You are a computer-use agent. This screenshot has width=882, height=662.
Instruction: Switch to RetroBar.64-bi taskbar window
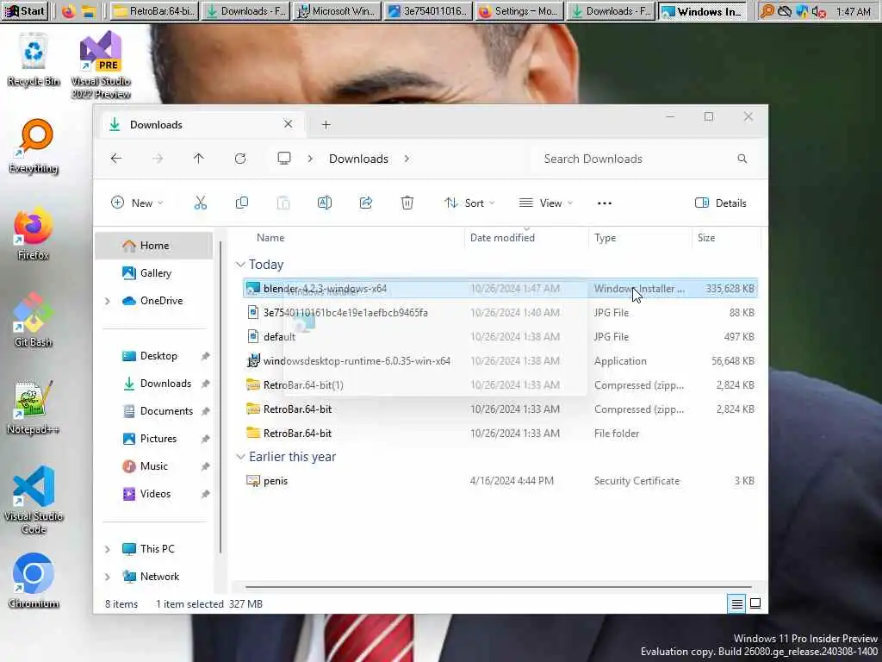coord(153,11)
